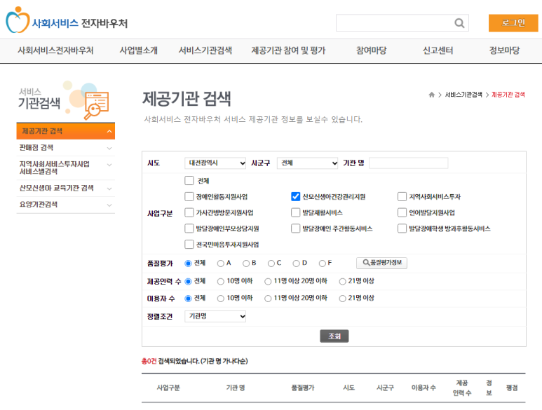Click the 품질평가정보 button
This screenshot has height=410, width=542.
coord(381,263)
